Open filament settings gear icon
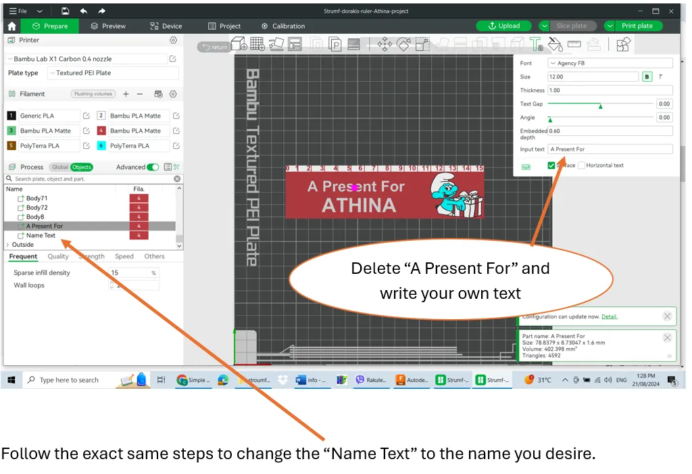 click(173, 94)
